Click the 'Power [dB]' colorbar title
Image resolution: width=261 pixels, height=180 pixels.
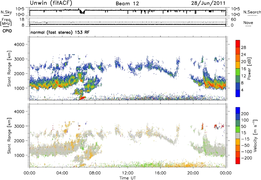249,69
